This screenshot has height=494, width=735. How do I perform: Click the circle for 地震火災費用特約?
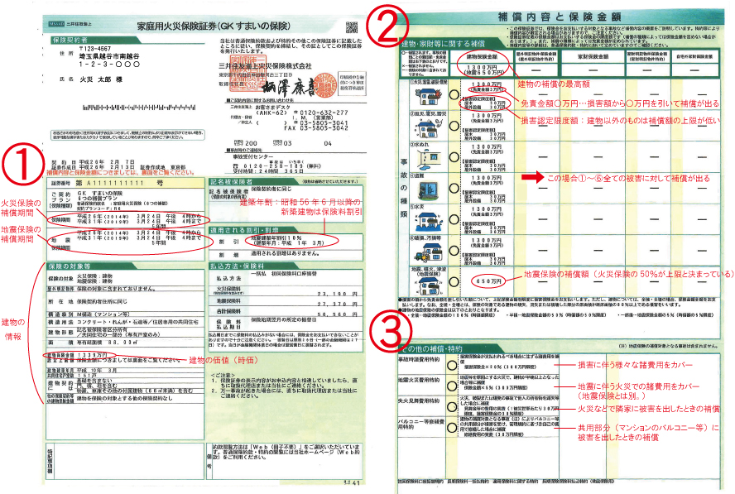click(452, 386)
